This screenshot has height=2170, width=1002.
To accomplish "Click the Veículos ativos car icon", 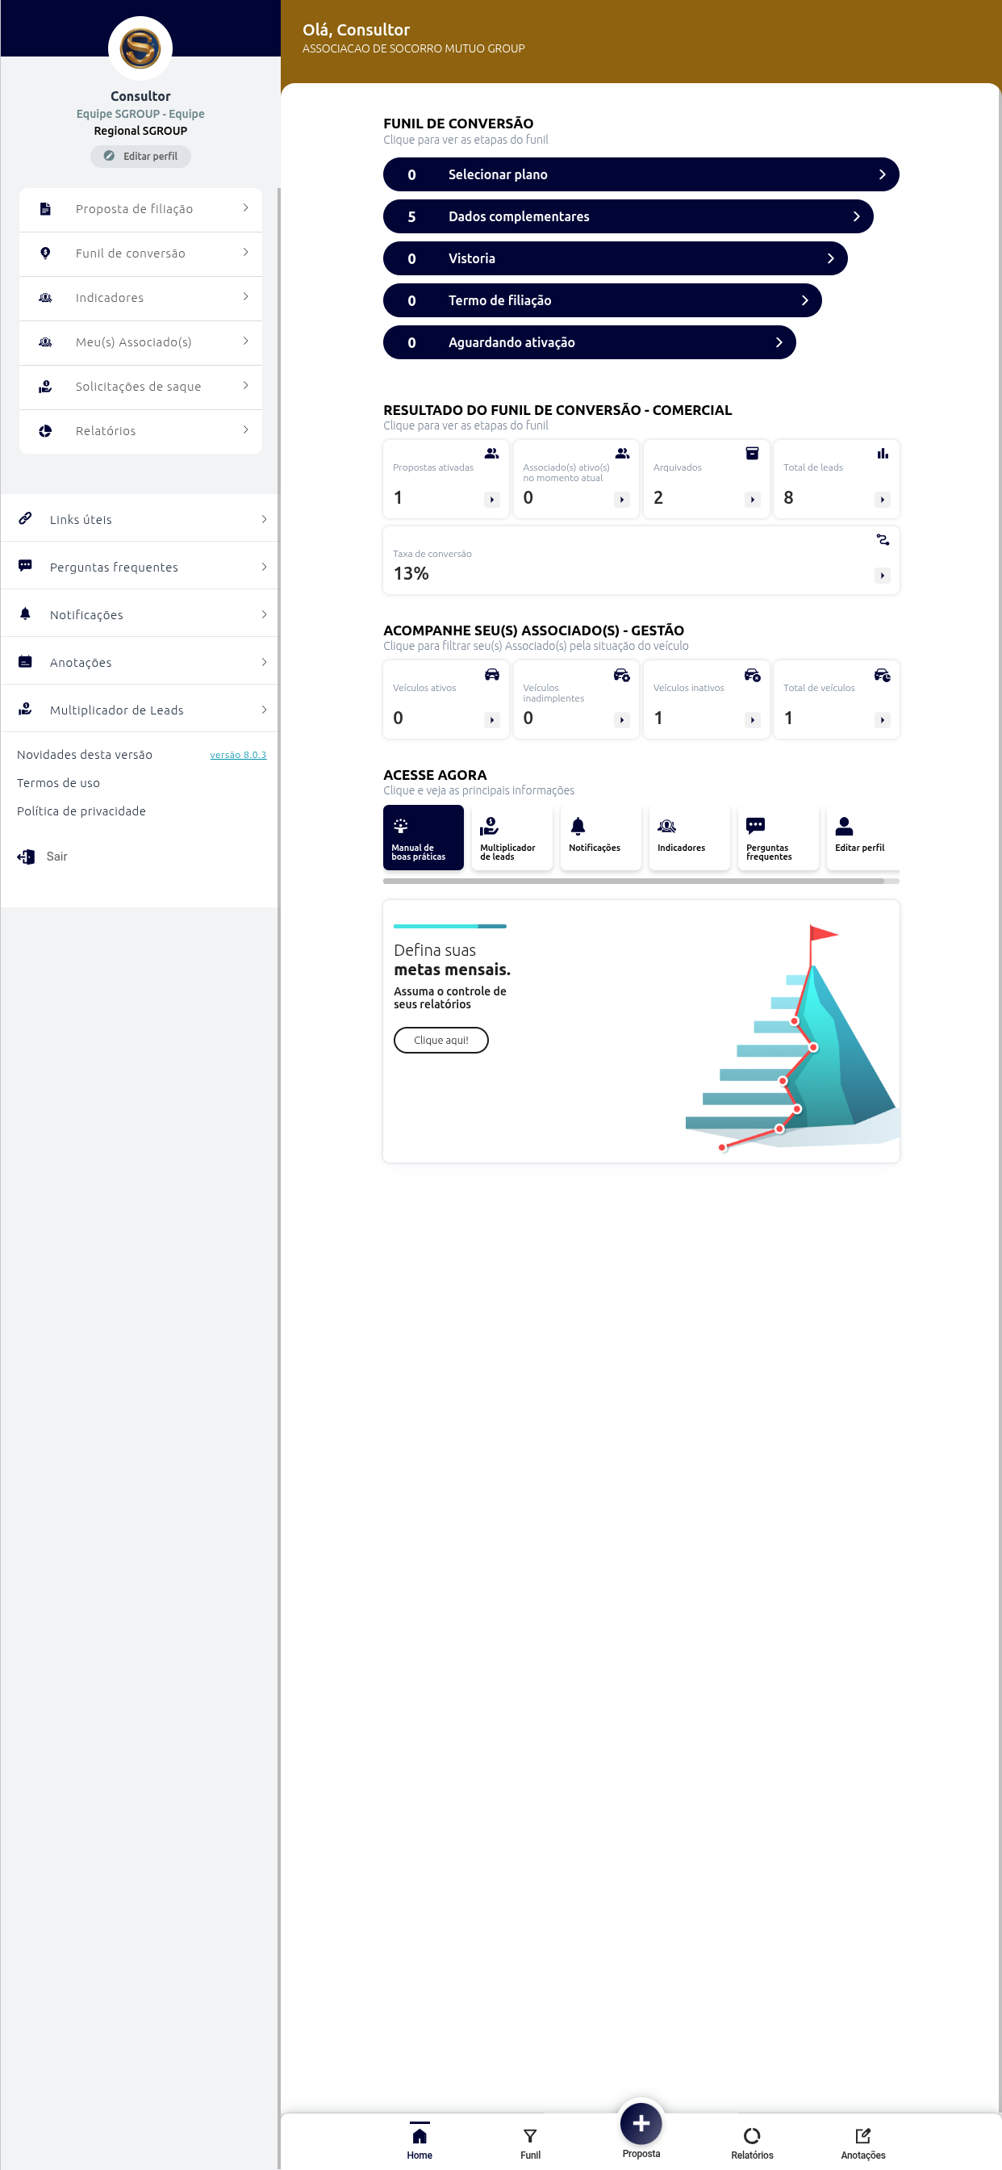I will 492,674.
